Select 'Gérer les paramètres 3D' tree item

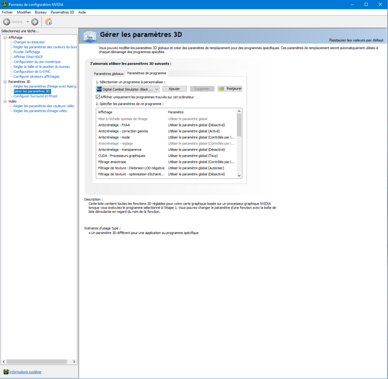pyautogui.click(x=32, y=91)
